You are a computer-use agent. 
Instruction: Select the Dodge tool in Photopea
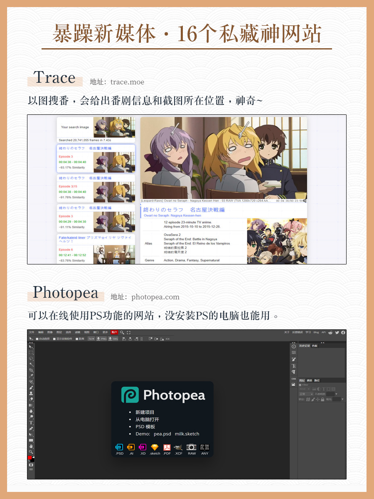[31, 417]
